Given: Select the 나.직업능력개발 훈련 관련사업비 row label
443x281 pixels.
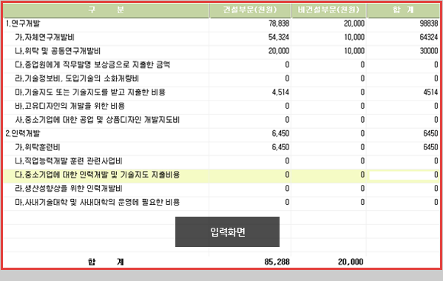Looking at the screenshot, I should pos(68,161).
